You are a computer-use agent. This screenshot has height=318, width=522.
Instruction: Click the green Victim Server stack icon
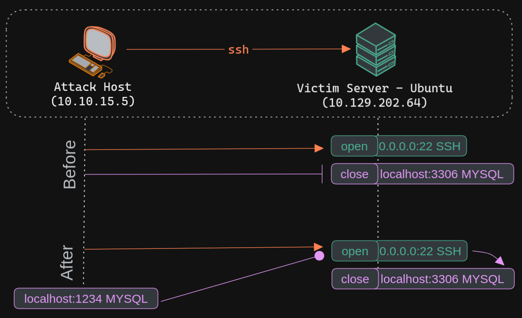376,49
